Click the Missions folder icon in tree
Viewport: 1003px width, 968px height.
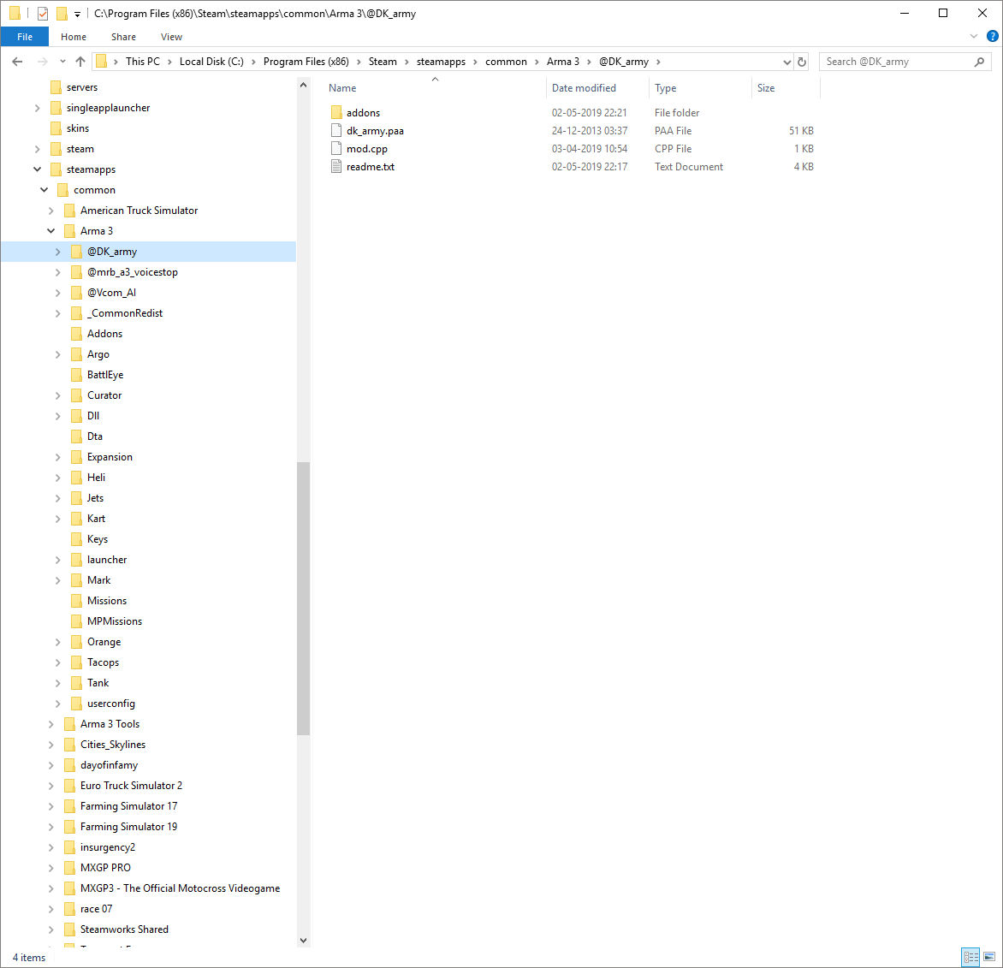(76, 601)
